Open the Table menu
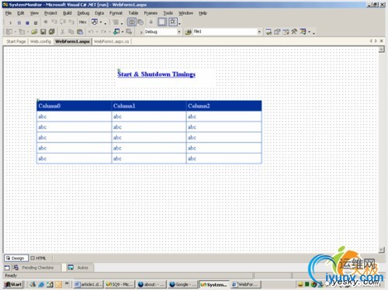 [133, 13]
